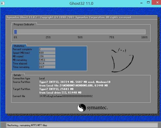The image size is (161, 128).
Task: Click the 'Restoring... remaining NTFS MFT files' status
Action: point(27,125)
